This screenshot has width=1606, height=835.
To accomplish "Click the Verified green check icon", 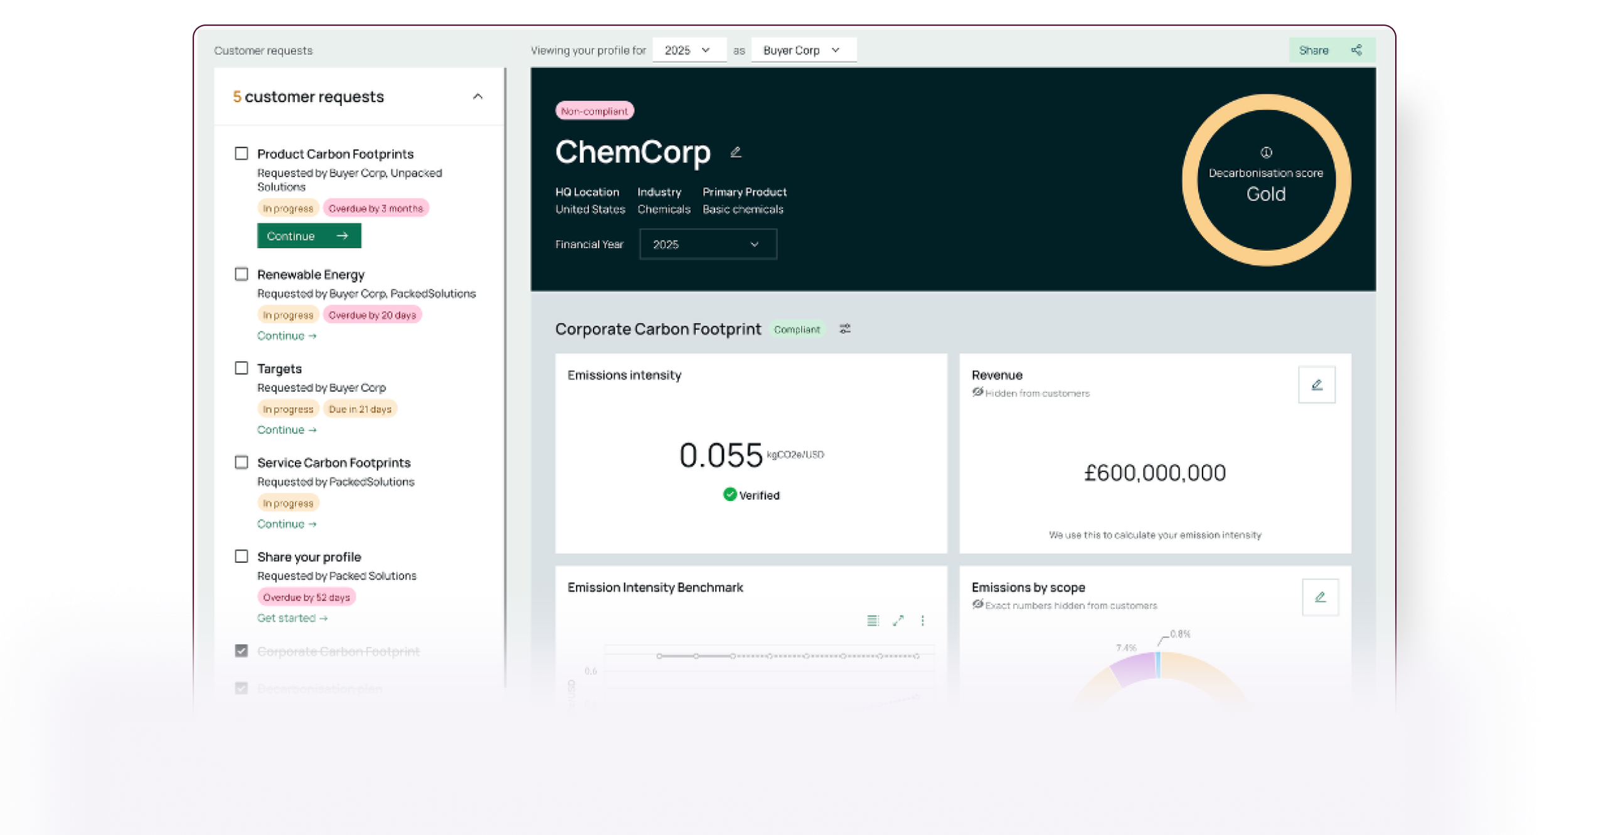I will [729, 495].
